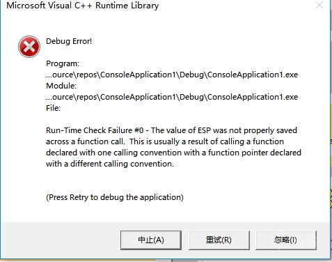Click the Module: label

61,86
